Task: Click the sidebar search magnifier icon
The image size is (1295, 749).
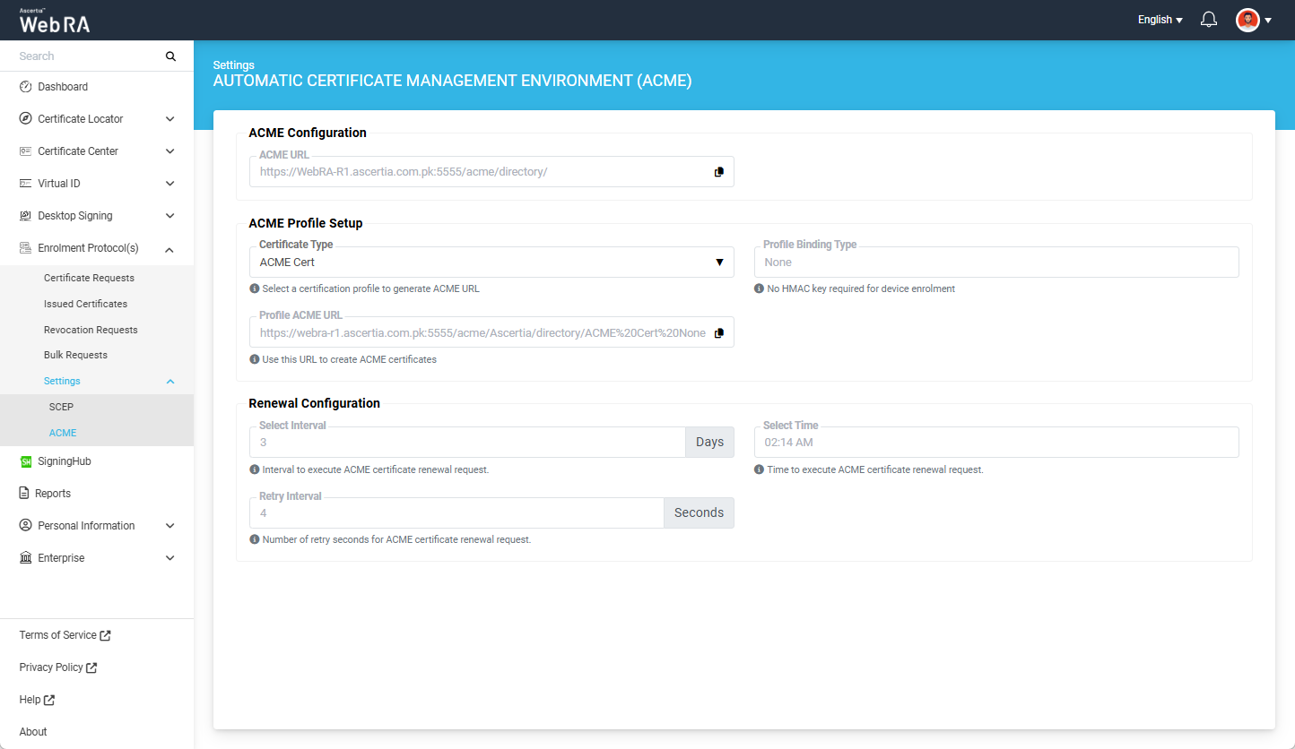Action: click(x=170, y=56)
